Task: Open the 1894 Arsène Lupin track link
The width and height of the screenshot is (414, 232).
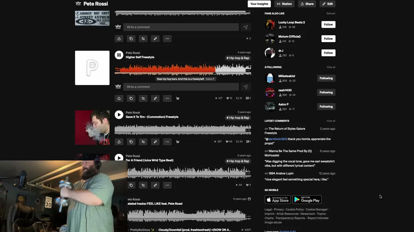Action: tap(281, 173)
